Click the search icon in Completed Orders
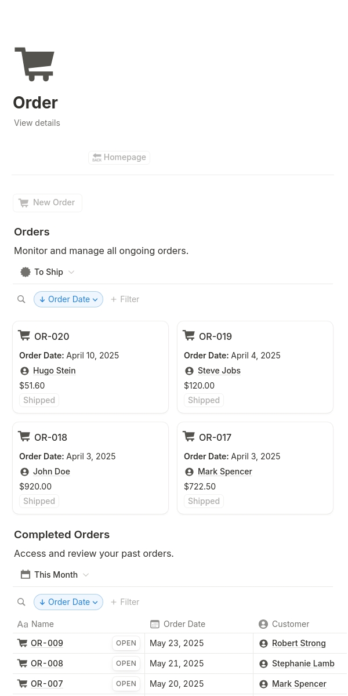 pos(21,601)
